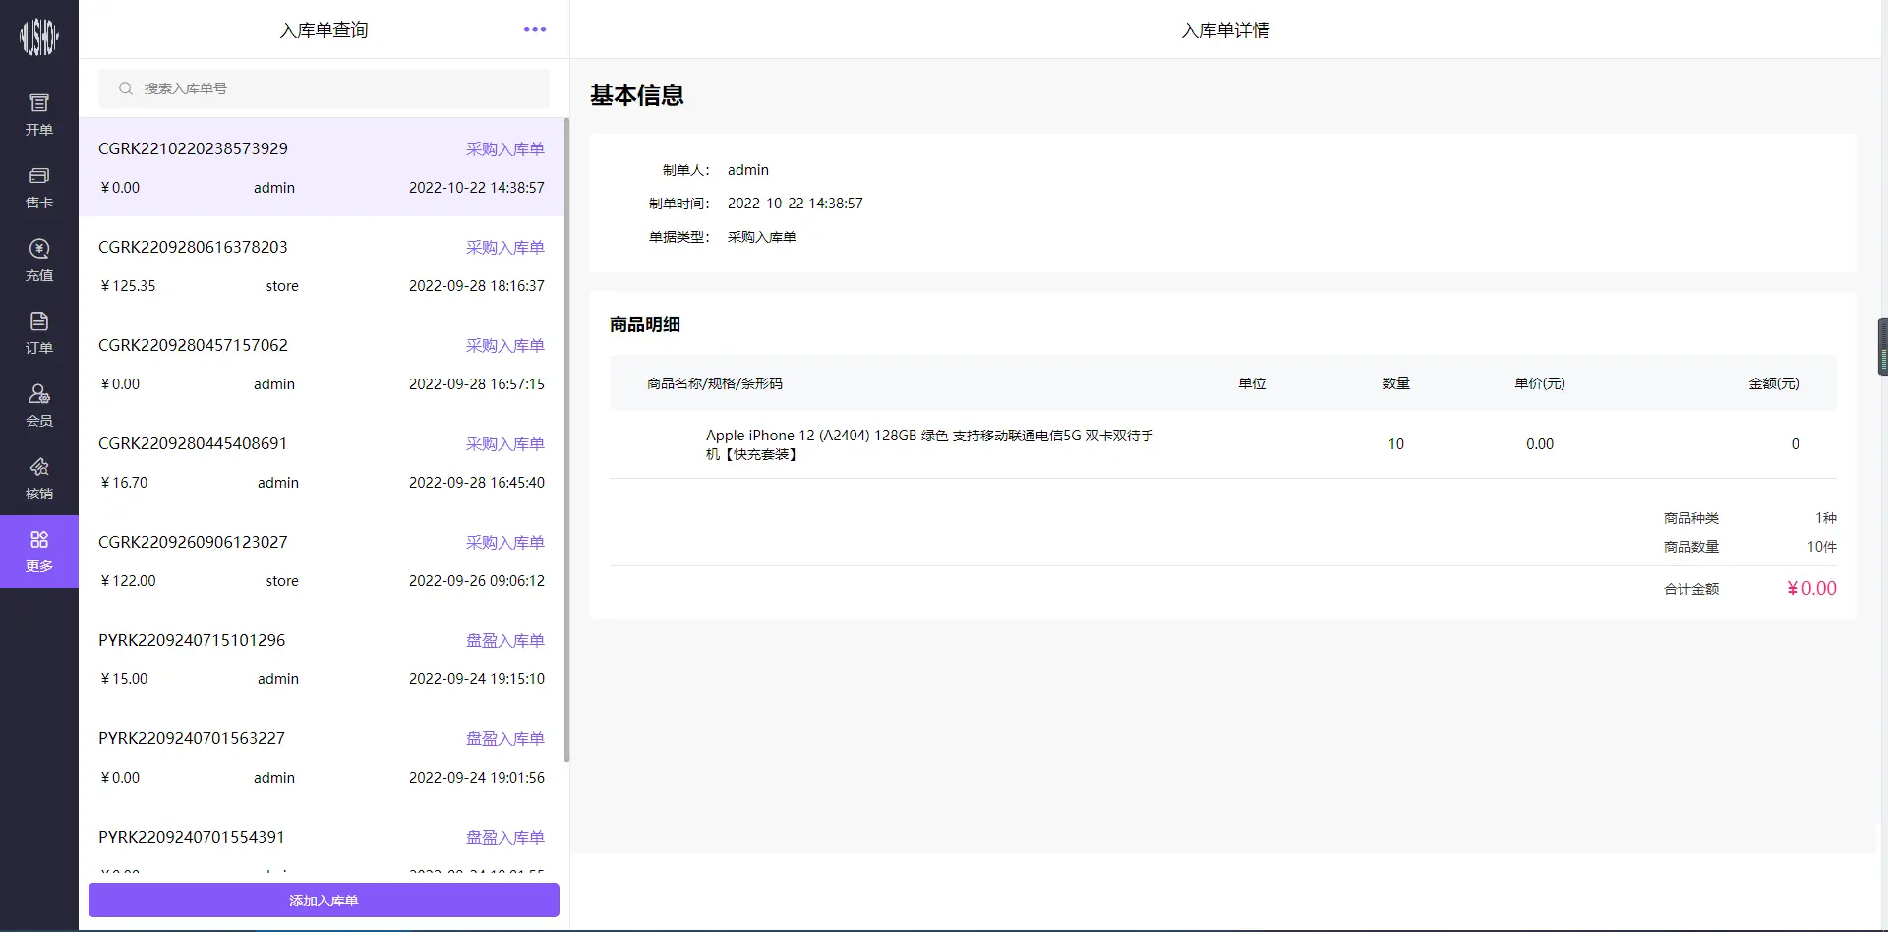Select the 充值 recharge icon
Screen dimensions: 1888x932
pyautogui.click(x=39, y=249)
